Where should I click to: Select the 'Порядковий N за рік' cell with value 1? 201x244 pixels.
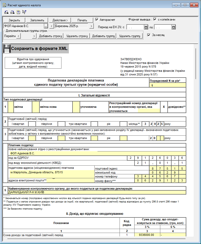[168, 85]
